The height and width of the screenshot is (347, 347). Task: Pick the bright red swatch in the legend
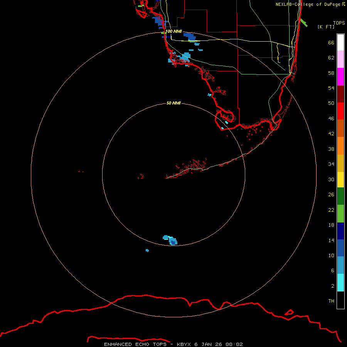[340, 111]
